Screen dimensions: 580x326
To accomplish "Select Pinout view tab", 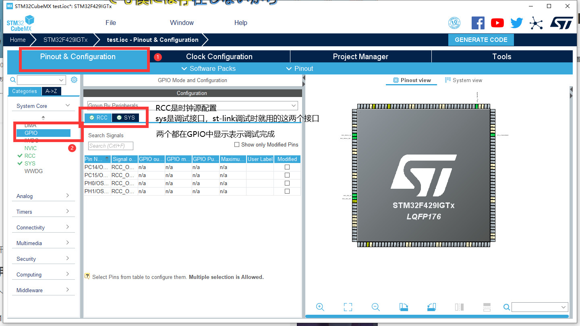I will coord(412,80).
